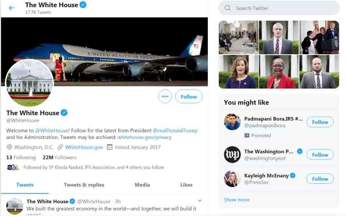View the 22M Followers list
The height and width of the screenshot is (216, 346).
click(59, 157)
